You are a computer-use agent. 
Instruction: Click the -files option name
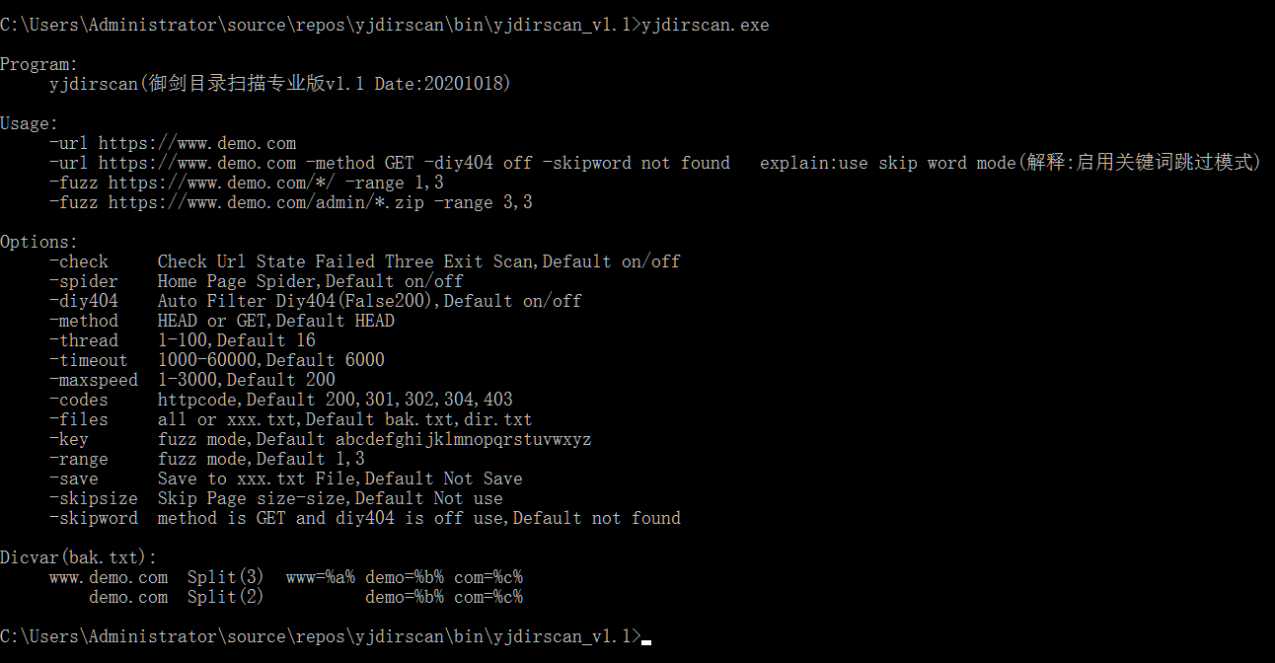tap(79, 419)
